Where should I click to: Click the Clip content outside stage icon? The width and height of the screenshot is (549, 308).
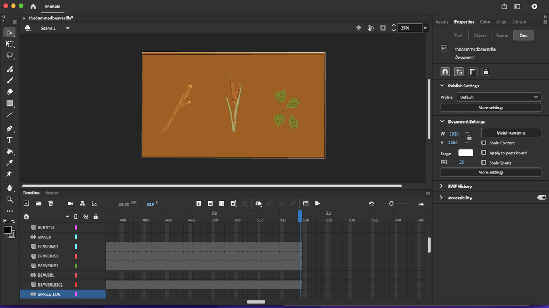tap(383, 28)
